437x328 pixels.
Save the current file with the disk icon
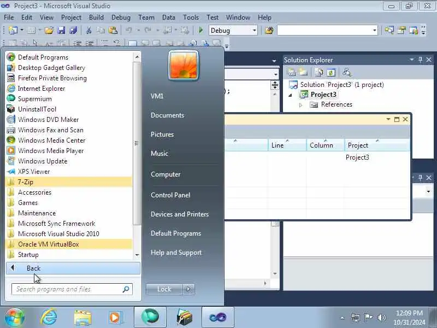61,30
